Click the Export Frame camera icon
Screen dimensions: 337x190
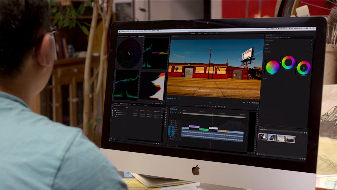pos(225,107)
